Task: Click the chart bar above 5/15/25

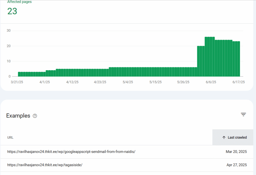Action: click(155, 72)
